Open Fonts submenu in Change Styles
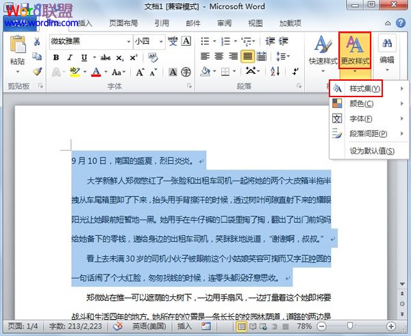The height and width of the screenshot is (336, 411). click(368, 118)
